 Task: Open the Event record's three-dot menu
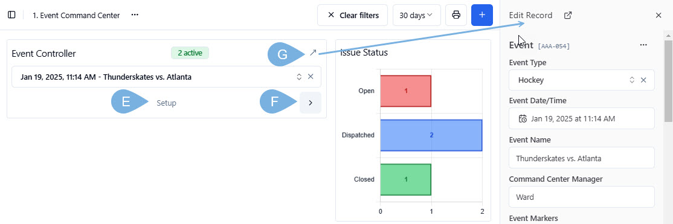tap(643, 45)
